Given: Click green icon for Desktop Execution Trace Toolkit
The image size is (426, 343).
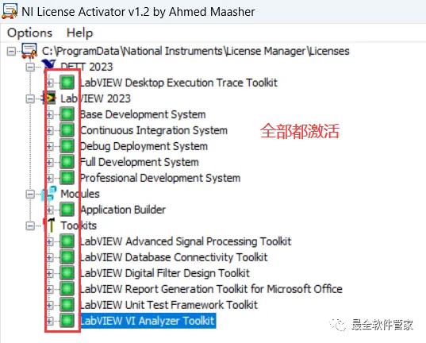Looking at the screenshot, I should click(x=67, y=83).
